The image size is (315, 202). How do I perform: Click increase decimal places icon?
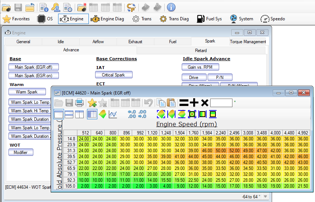point(131,114)
